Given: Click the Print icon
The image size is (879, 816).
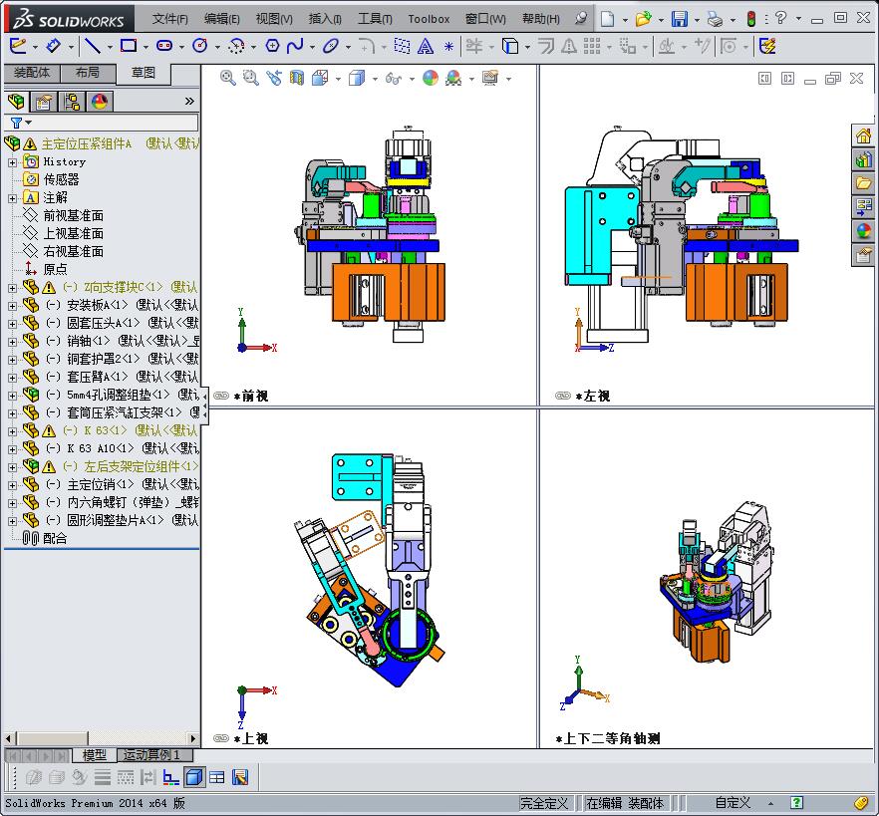Looking at the screenshot, I should (715, 19).
